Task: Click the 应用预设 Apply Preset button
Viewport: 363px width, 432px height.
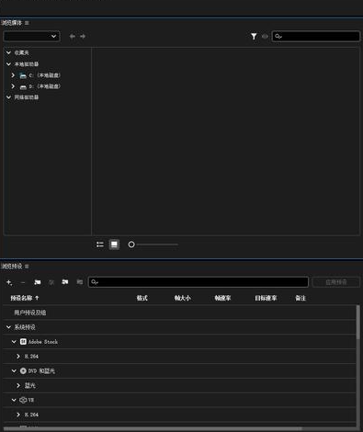Action: 335,282
